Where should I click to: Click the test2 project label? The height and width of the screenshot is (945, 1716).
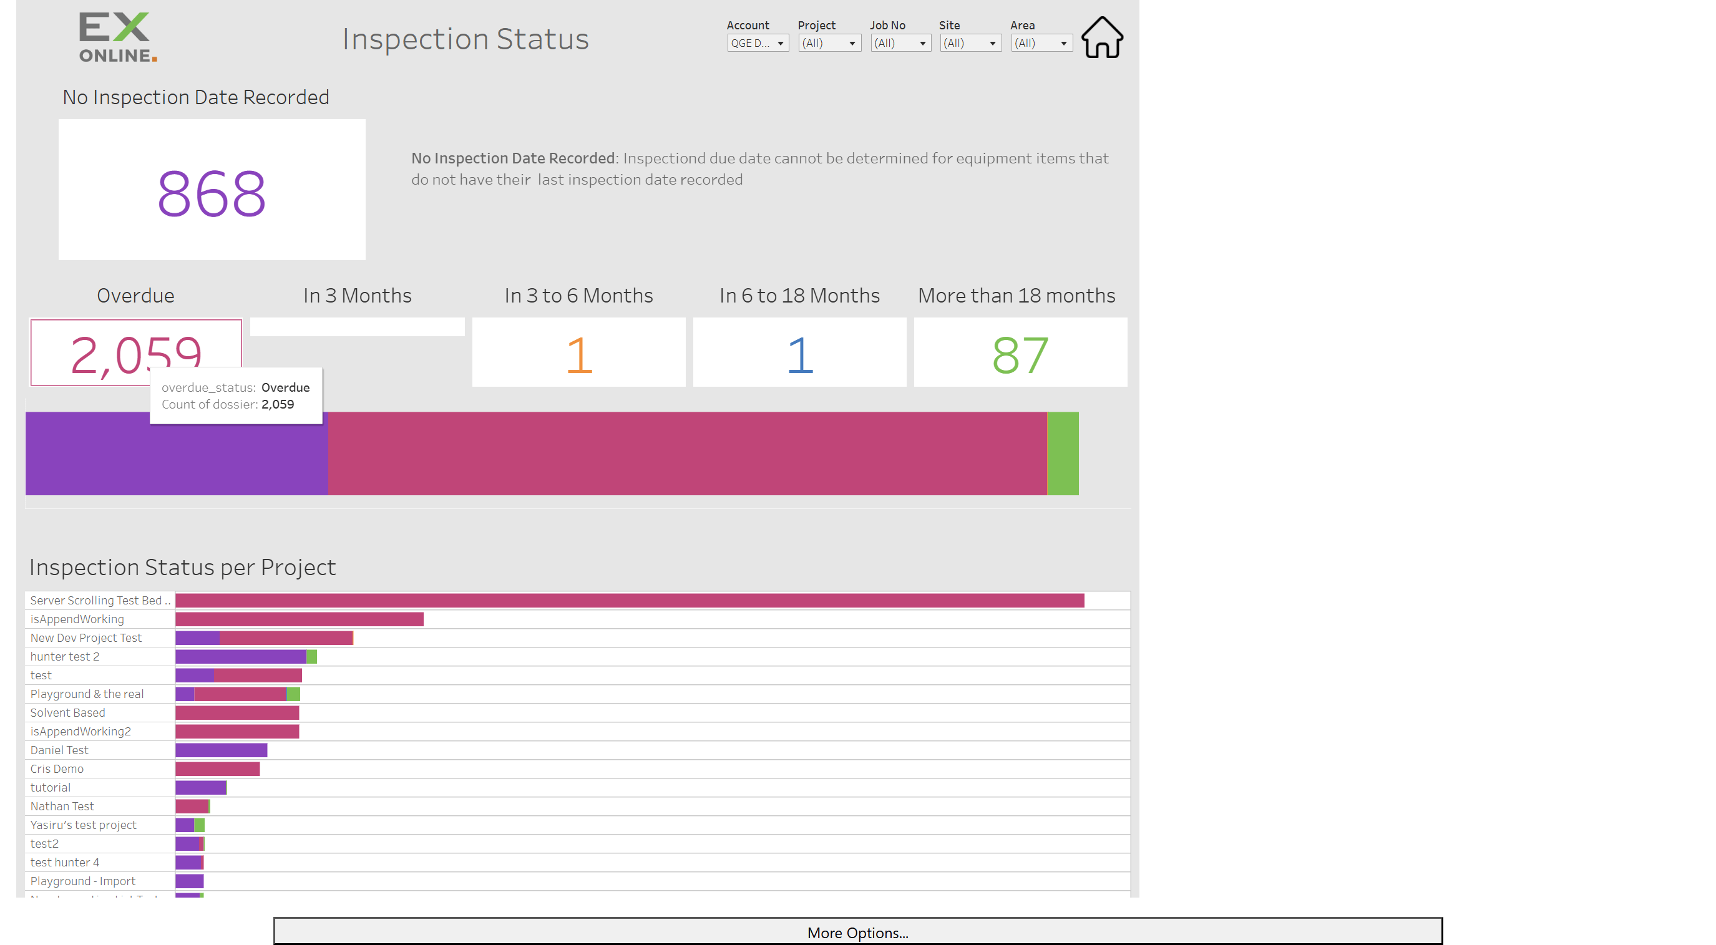44,843
